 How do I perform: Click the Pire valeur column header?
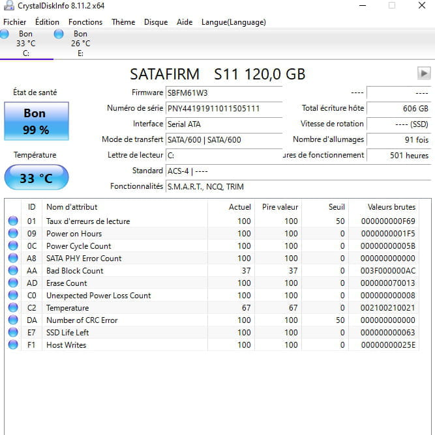tap(278, 207)
